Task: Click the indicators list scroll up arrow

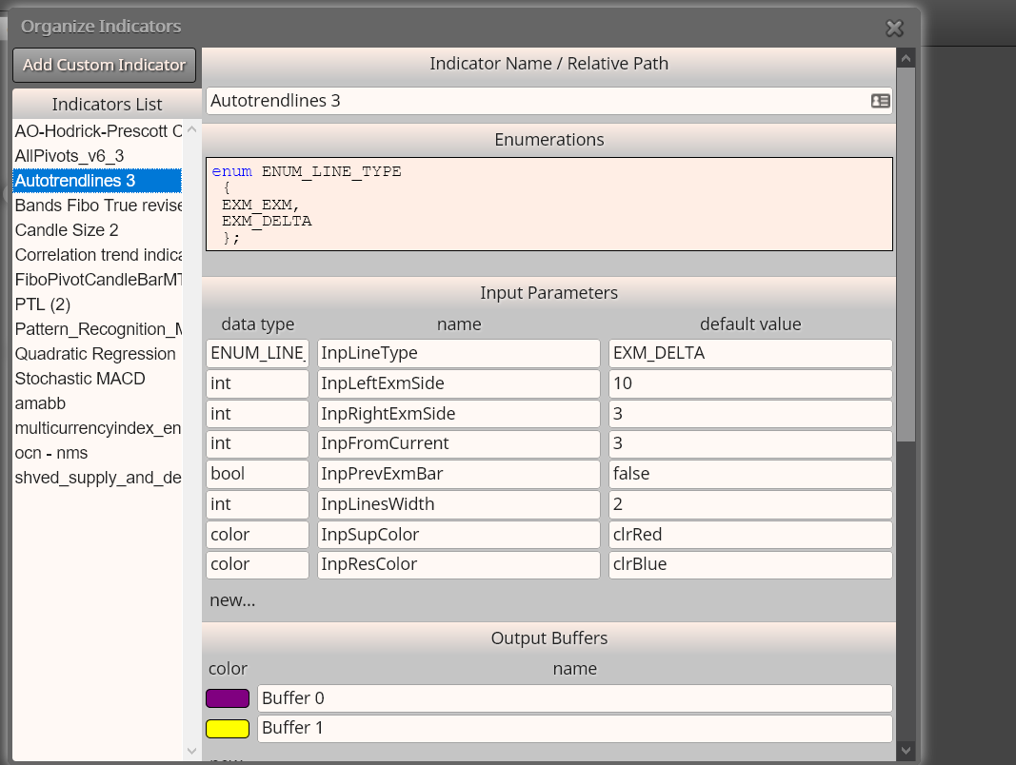Action: pos(191,129)
